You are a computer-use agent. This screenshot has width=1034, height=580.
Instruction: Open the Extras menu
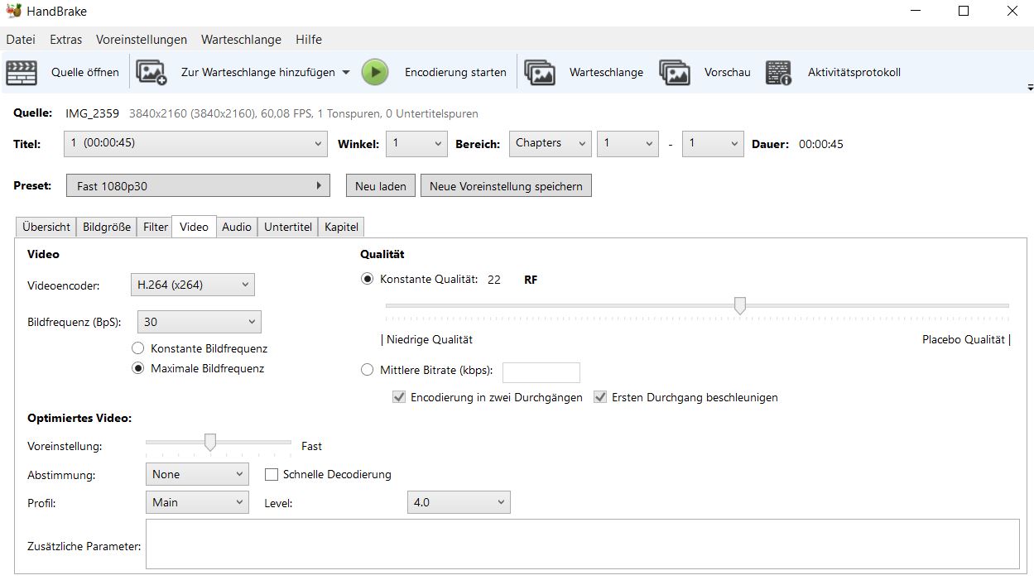pos(66,40)
